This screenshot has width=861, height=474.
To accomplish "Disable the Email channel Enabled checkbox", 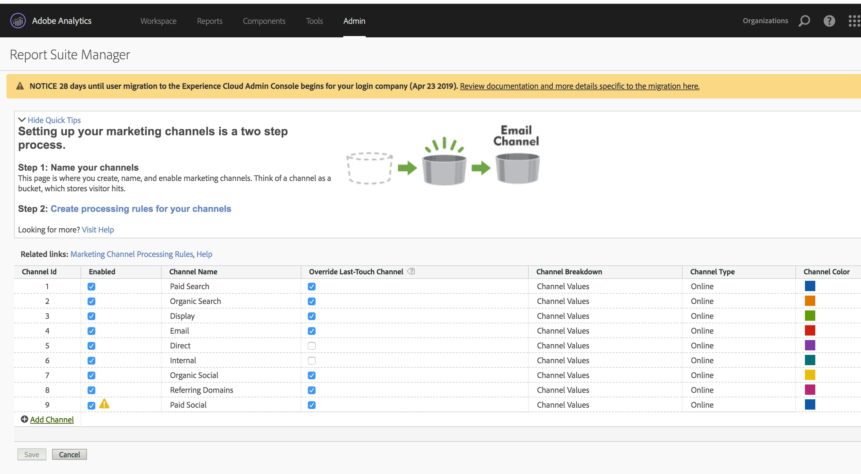I will pyautogui.click(x=91, y=331).
